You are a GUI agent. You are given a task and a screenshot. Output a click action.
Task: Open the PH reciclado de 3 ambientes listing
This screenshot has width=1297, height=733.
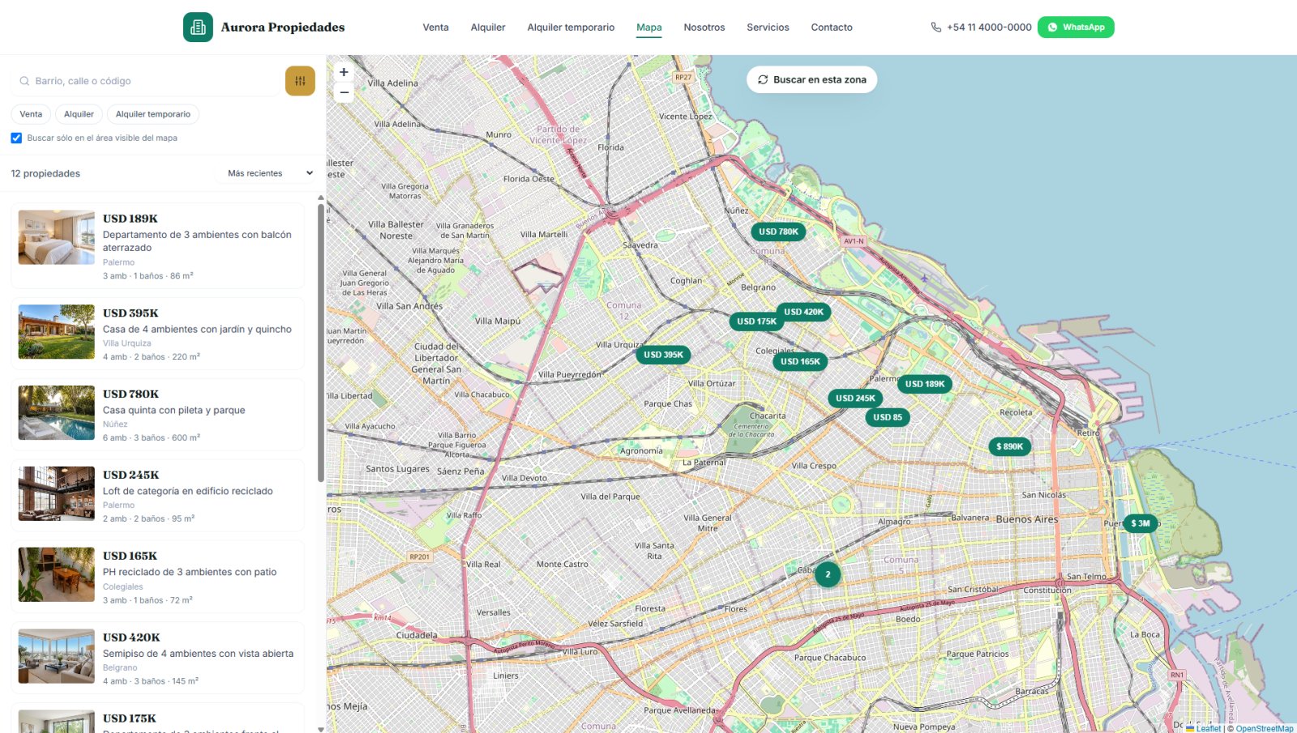[x=157, y=577]
